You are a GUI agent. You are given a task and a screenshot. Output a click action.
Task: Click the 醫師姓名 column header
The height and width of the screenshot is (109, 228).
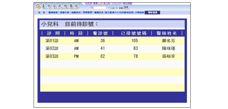(x=167, y=33)
